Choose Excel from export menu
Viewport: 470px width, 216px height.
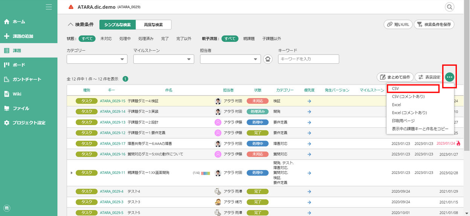point(397,105)
